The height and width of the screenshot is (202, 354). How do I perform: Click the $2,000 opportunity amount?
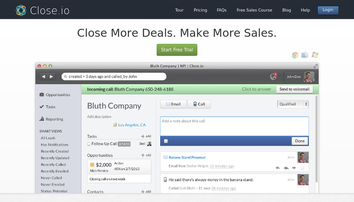tap(104, 165)
